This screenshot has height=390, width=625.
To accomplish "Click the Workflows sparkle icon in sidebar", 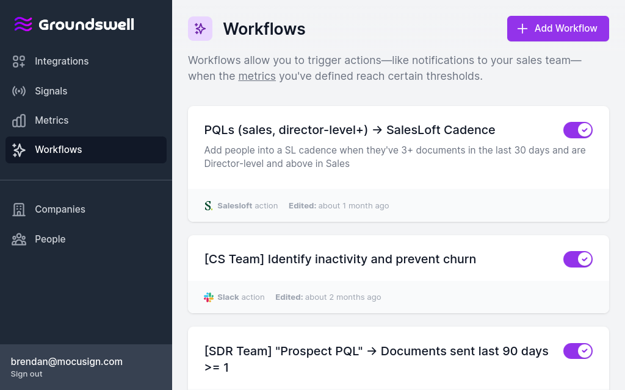I will 19,150.
